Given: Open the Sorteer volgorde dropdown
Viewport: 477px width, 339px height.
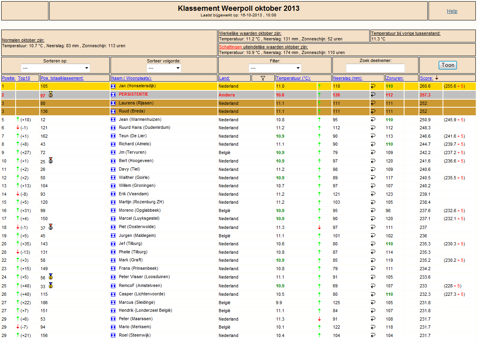Looking at the screenshot, I should click(164, 68).
